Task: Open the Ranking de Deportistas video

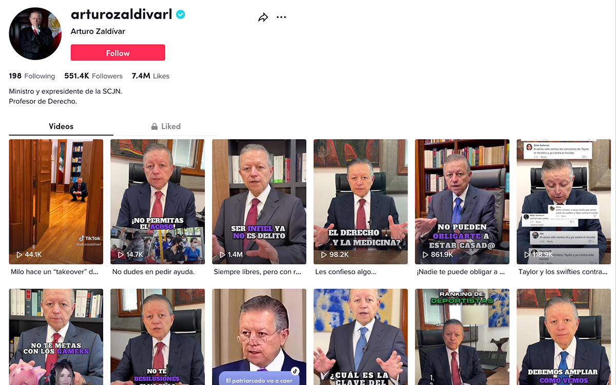Action: pyautogui.click(x=463, y=337)
